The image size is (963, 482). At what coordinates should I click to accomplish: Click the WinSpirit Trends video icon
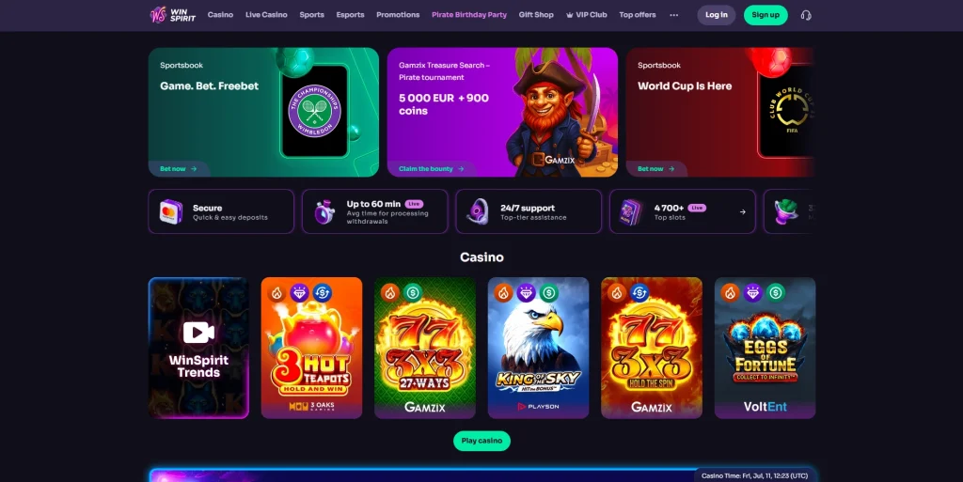[198, 333]
